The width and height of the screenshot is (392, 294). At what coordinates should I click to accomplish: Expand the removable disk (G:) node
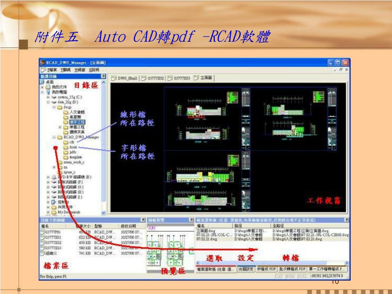tap(48, 187)
